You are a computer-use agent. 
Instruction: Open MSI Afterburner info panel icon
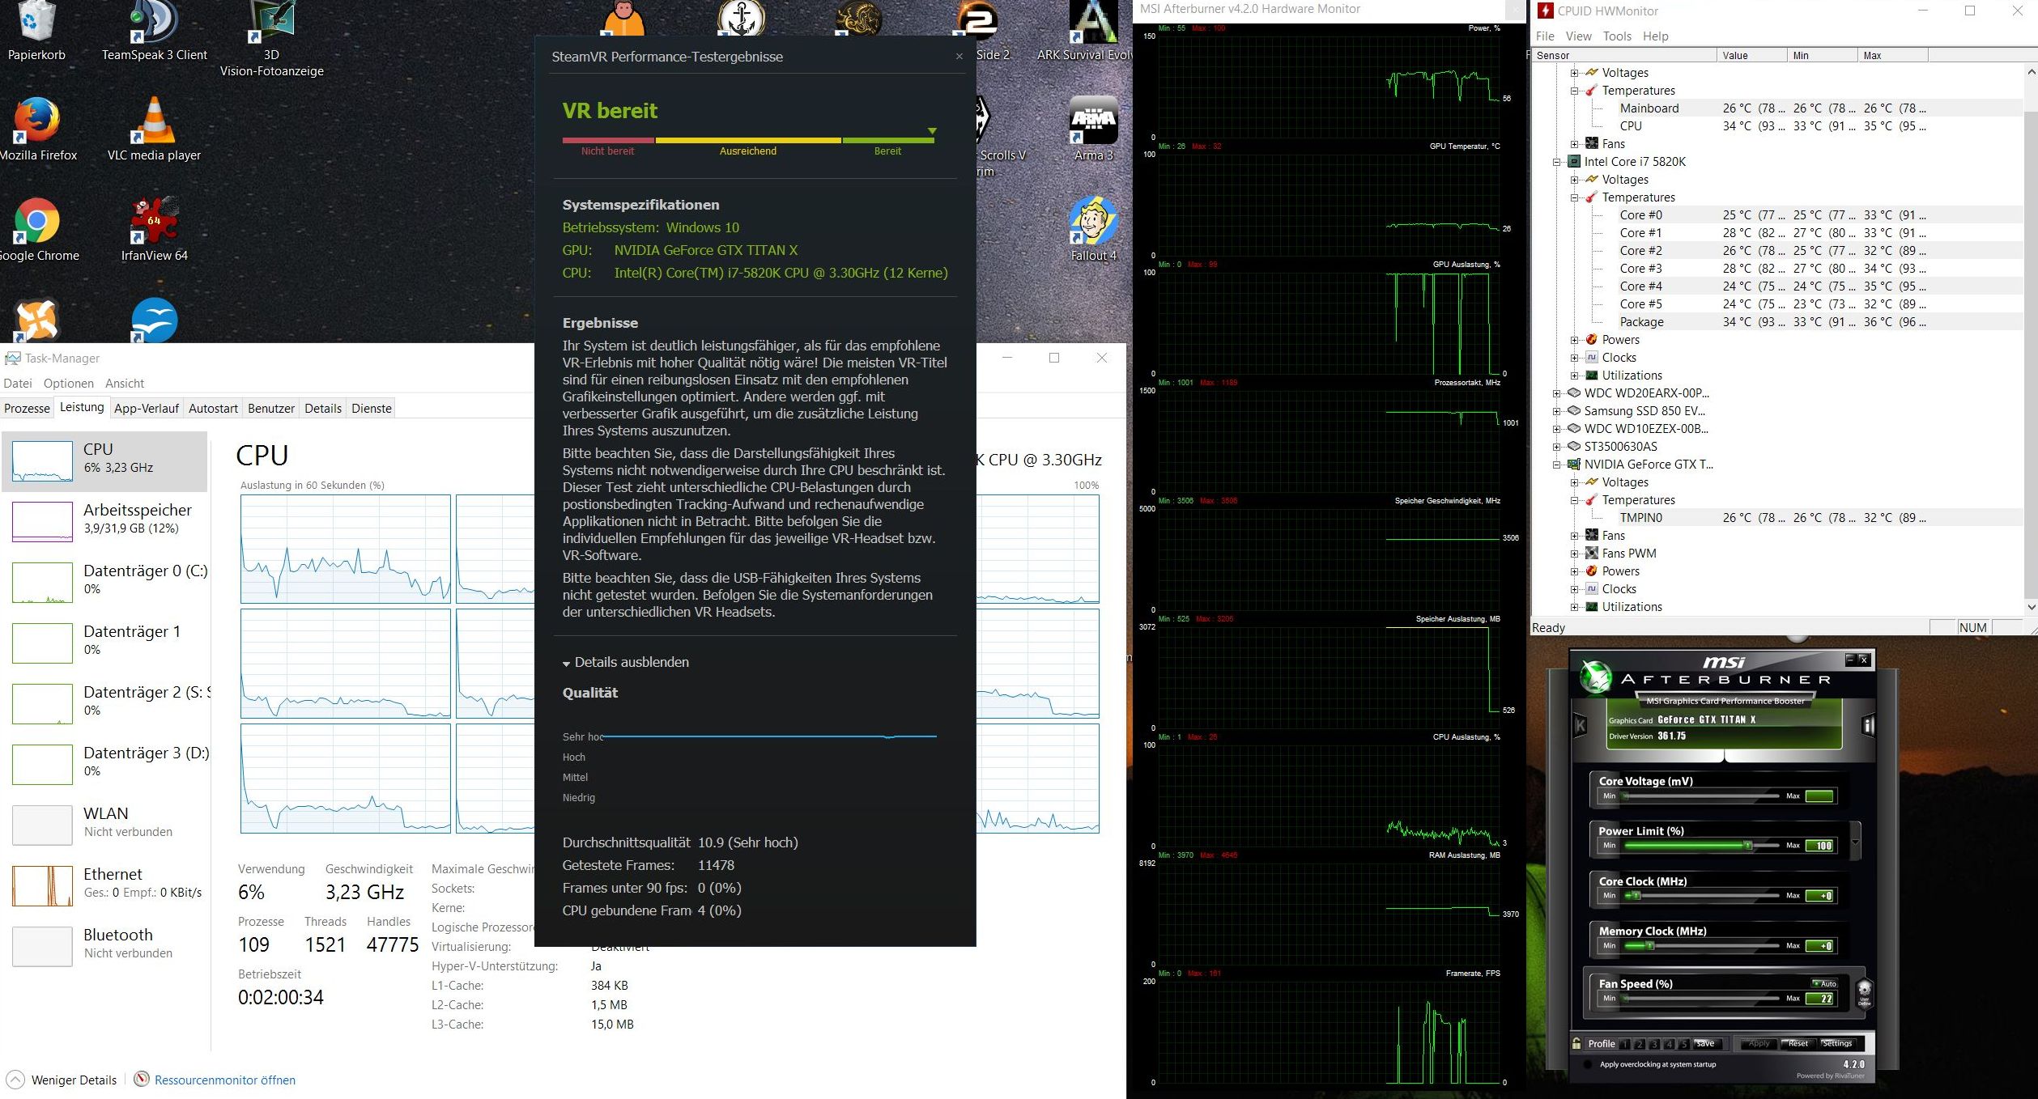[x=1868, y=725]
